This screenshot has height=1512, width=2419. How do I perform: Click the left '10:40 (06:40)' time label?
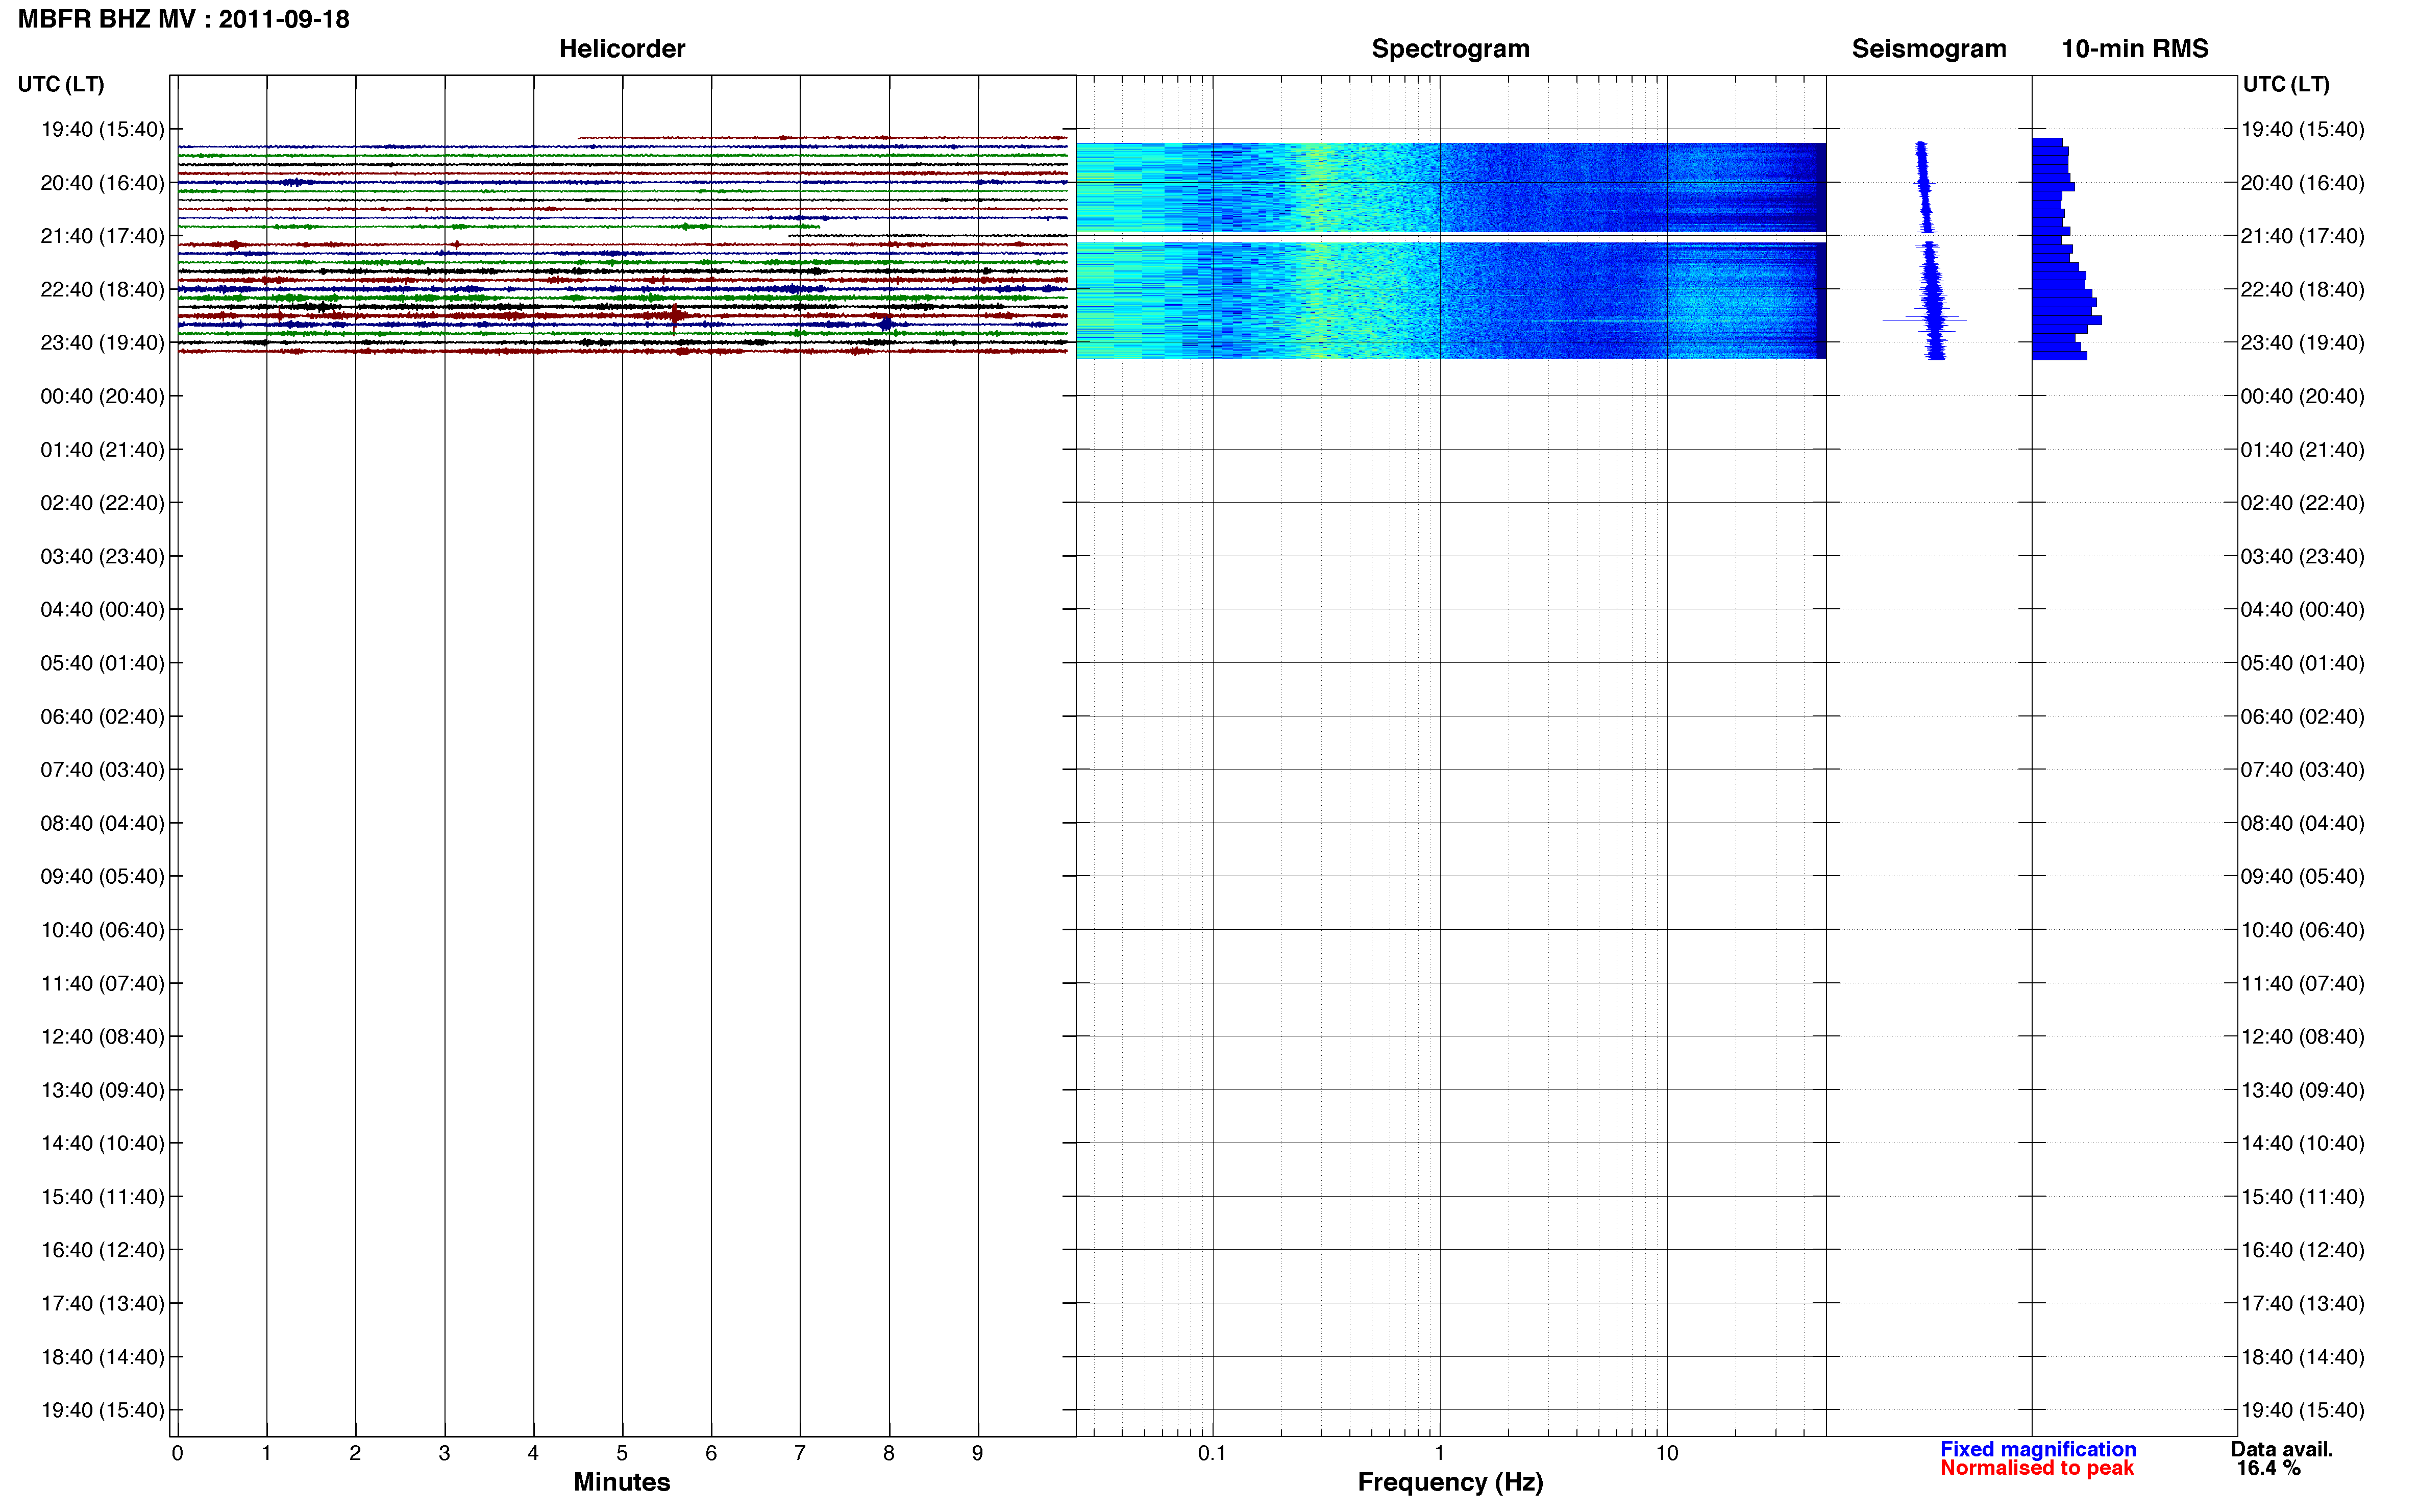tap(102, 930)
